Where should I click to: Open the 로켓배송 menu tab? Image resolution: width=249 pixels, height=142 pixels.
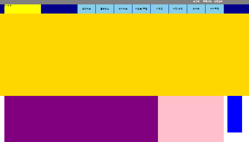(x=86, y=9)
